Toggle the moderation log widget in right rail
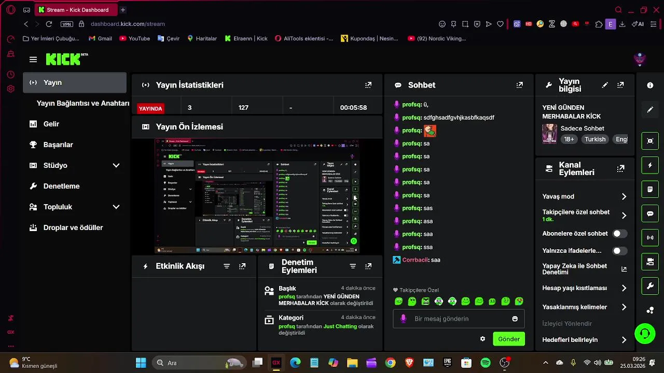 pyautogui.click(x=650, y=190)
